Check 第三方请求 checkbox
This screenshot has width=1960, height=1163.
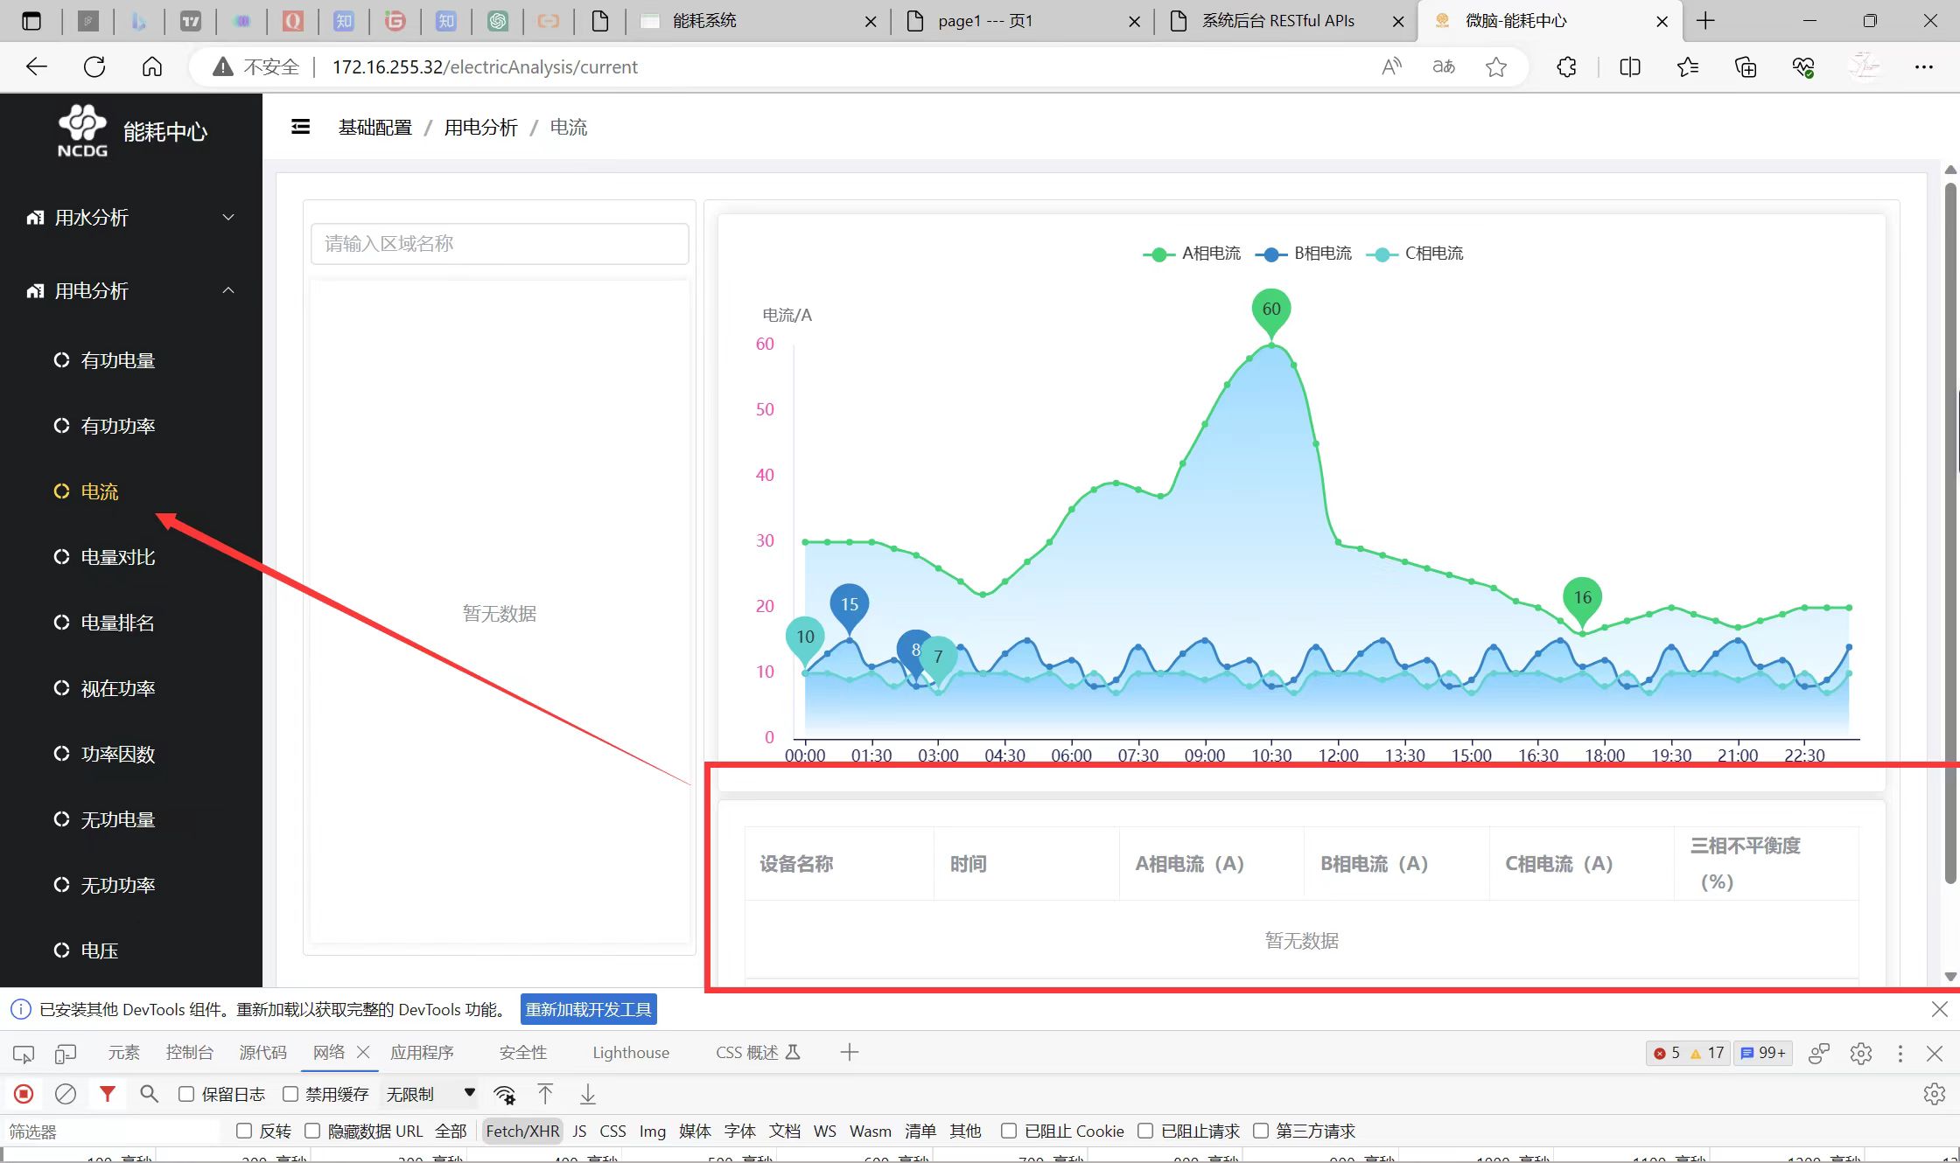(1261, 1131)
